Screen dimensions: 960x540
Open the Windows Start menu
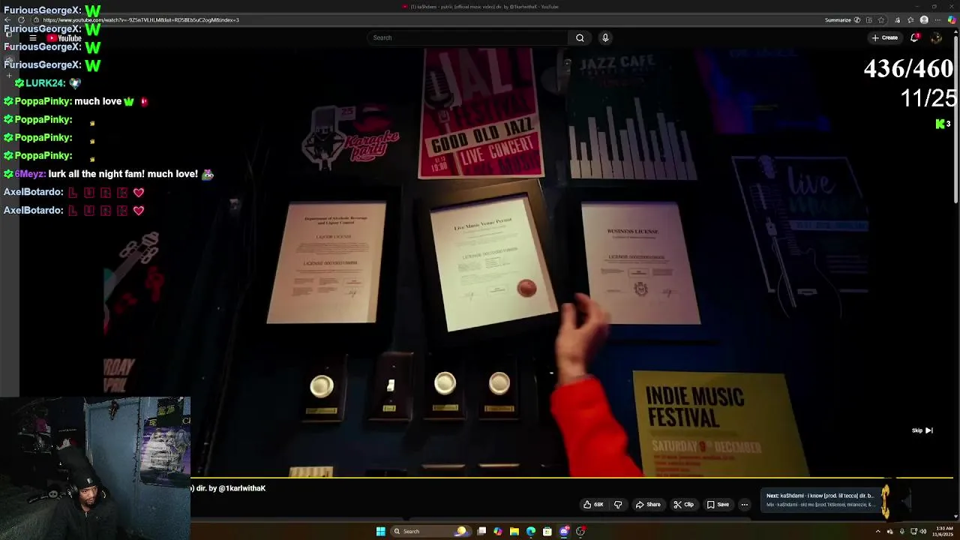tap(380, 532)
